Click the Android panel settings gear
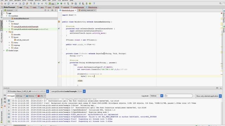This screenshot has width=225, height=126. pos(217,88)
